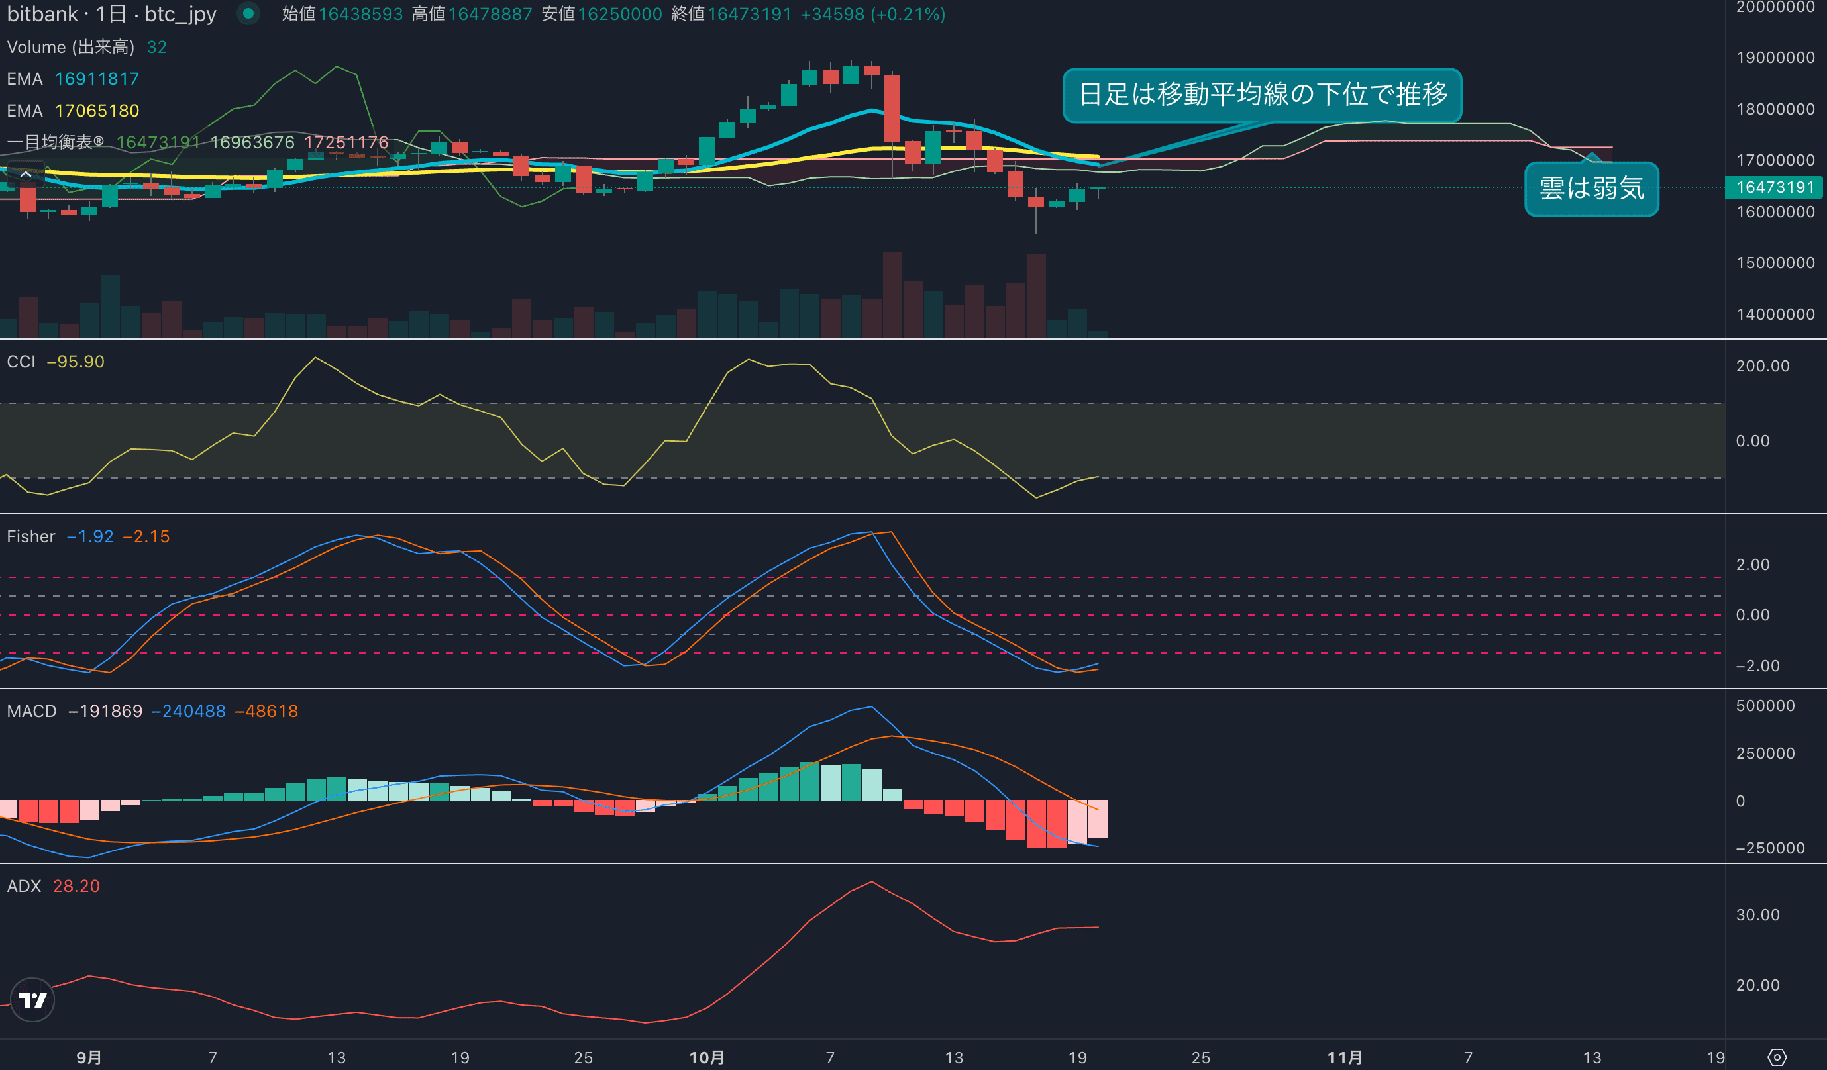Click the CCI indicator label
The image size is (1827, 1070).
pyautogui.click(x=21, y=362)
